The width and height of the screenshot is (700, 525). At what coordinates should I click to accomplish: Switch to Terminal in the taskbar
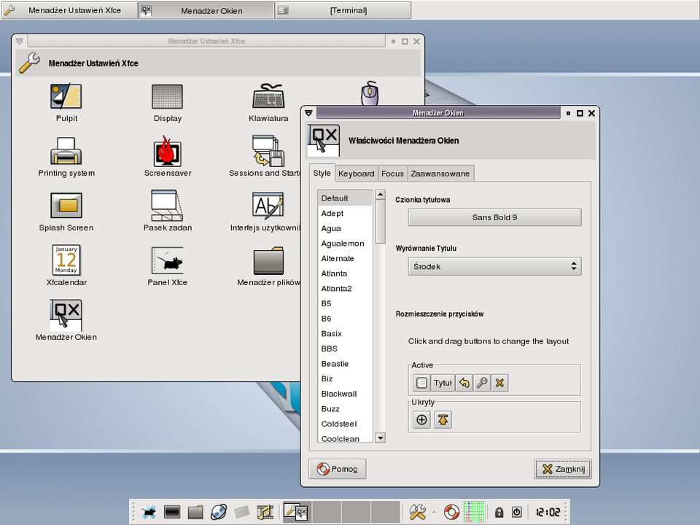pos(343,10)
